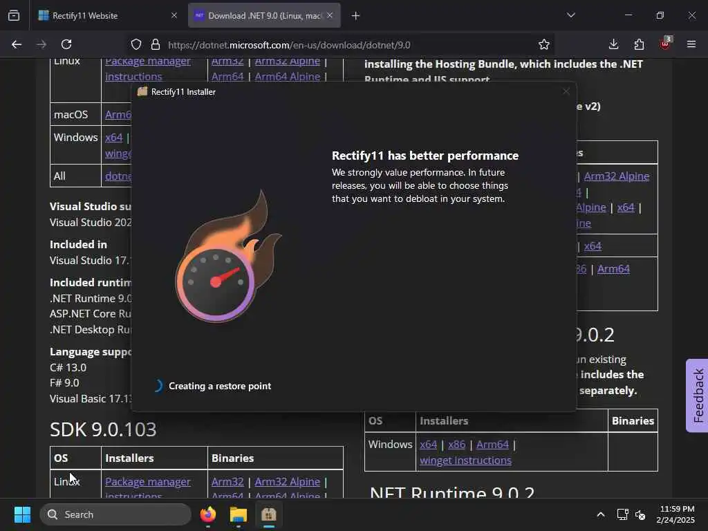708x531 pixels.
Task: Click x64 link in SDK Windows row
Action: tap(114, 138)
